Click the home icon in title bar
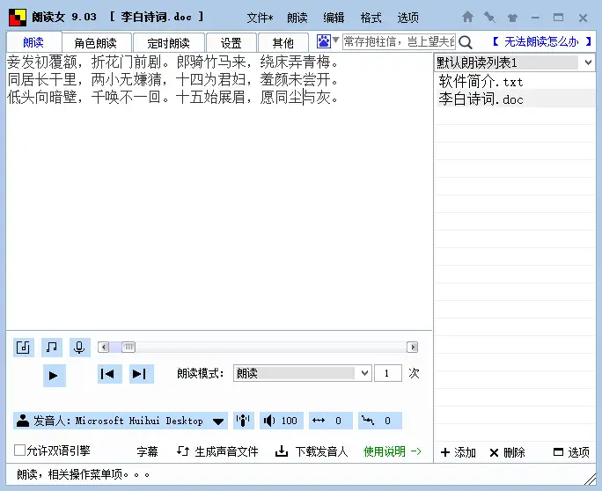Image resolution: width=602 pixels, height=491 pixels. pos(467,17)
